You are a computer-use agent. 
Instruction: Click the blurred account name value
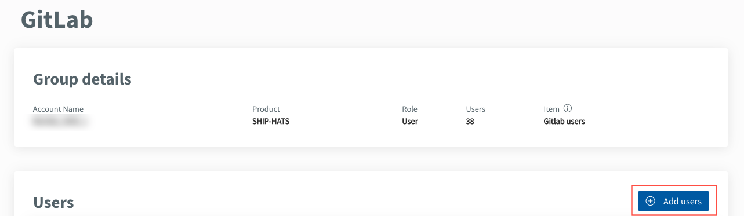61,122
